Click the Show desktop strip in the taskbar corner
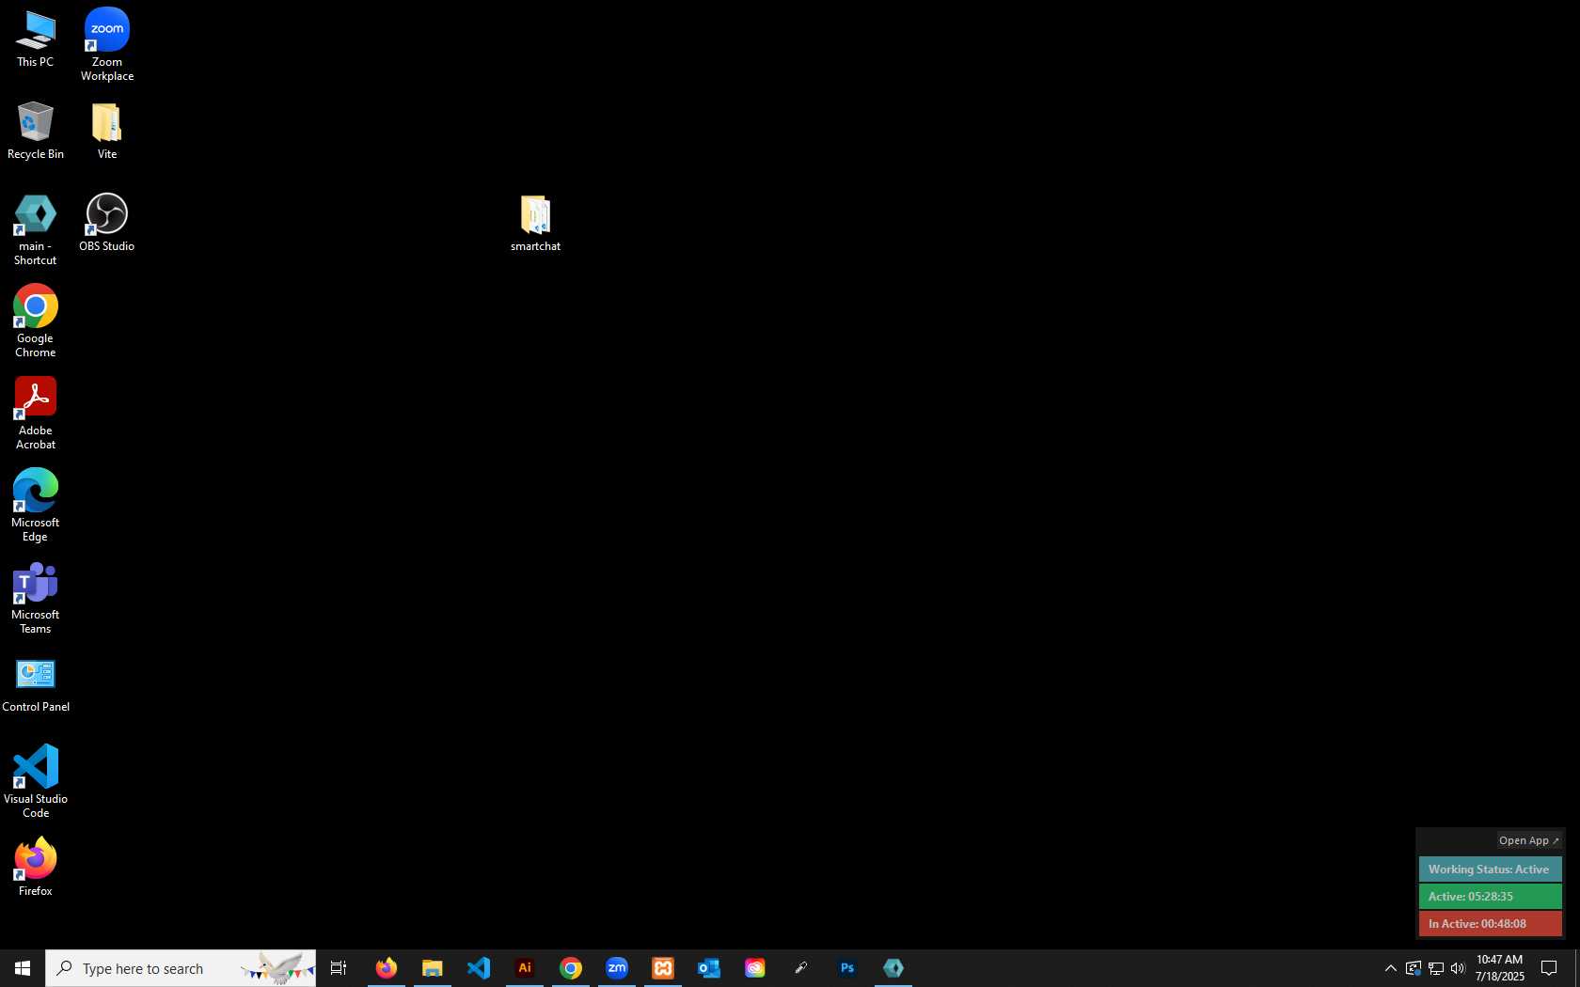This screenshot has height=987, width=1580. click(1577, 968)
